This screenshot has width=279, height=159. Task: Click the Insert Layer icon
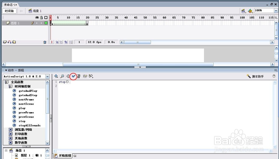pos(5,42)
